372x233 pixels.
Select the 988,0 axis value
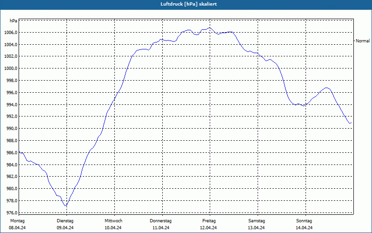coord(12,141)
